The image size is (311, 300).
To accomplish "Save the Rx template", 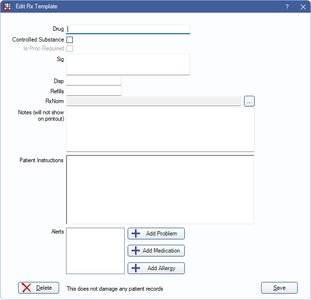I will click(279, 288).
